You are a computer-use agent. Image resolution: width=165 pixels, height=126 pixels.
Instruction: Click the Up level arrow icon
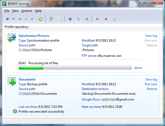(32, 19)
